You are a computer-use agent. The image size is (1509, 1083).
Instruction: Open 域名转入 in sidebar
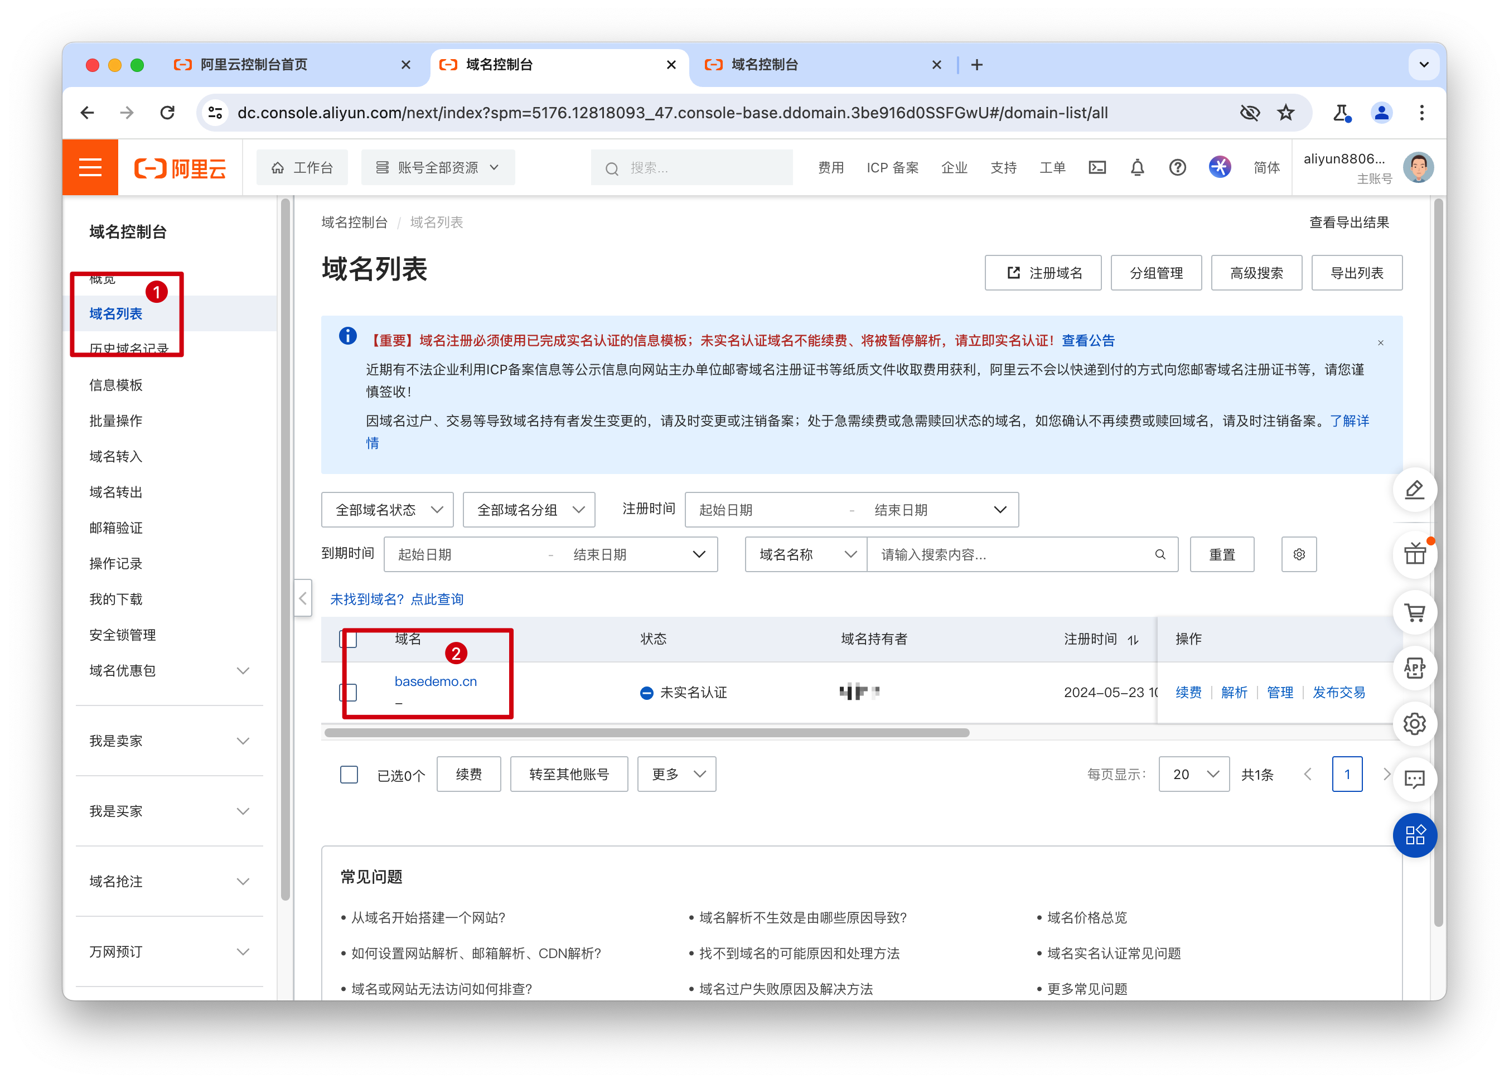pos(116,456)
